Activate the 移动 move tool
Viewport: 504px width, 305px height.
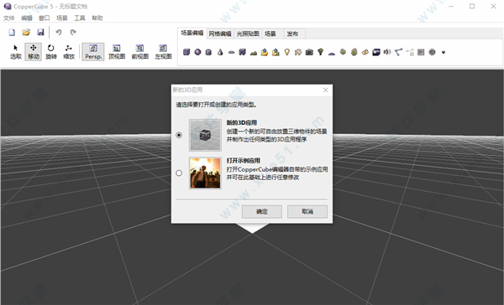(x=34, y=52)
